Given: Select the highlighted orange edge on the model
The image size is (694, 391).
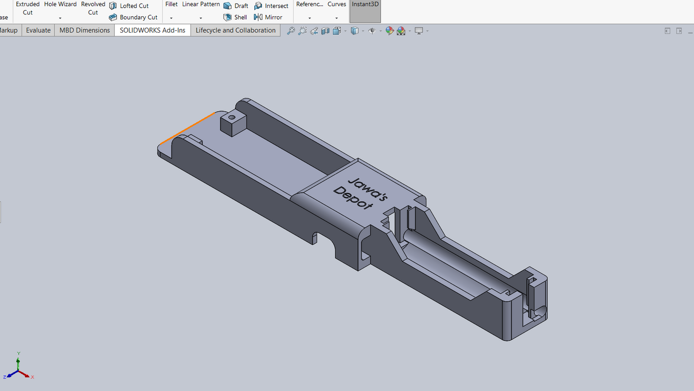Looking at the screenshot, I should pos(187,128).
